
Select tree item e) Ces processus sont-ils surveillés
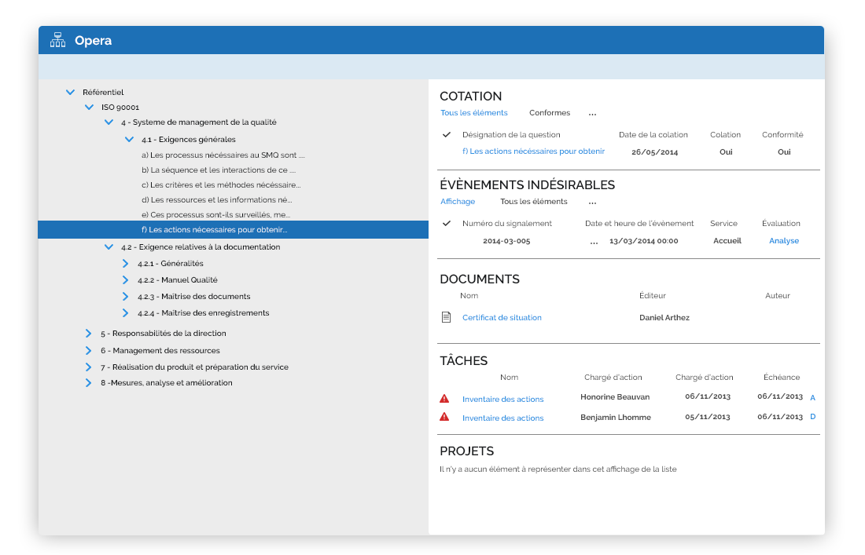[215, 214]
